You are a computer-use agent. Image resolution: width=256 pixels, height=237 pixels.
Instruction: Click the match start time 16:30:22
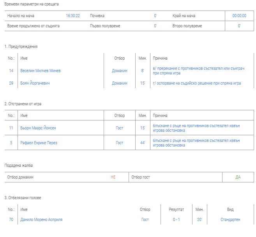click(x=73, y=16)
